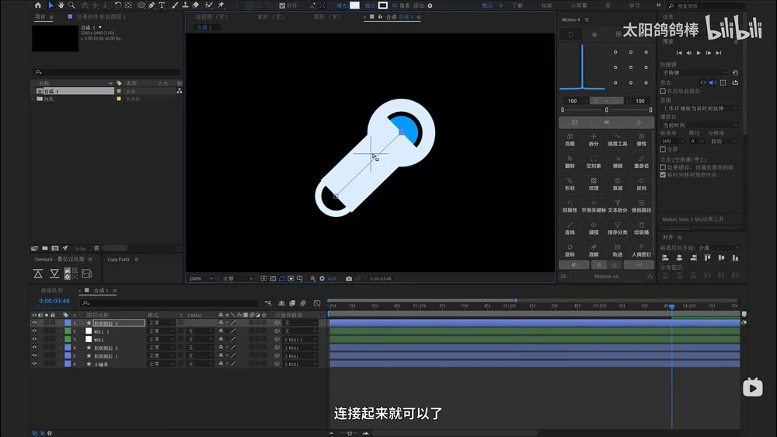Toggle audio inclusion speaker in preview panel
Image resolution: width=777 pixels, height=437 pixels.
coord(713,83)
